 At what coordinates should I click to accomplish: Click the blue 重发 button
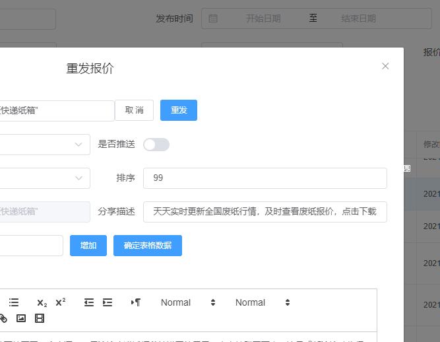click(179, 110)
